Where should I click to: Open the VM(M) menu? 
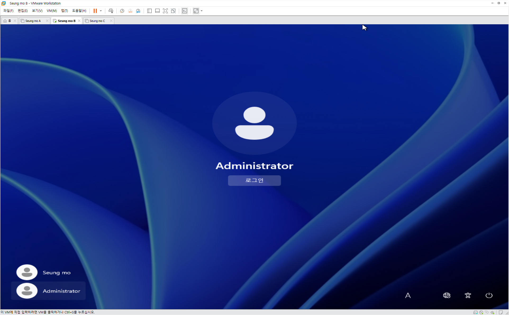(52, 11)
